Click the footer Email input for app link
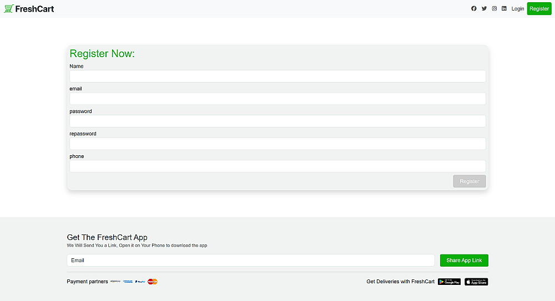This screenshot has height=301, width=555. (251, 261)
